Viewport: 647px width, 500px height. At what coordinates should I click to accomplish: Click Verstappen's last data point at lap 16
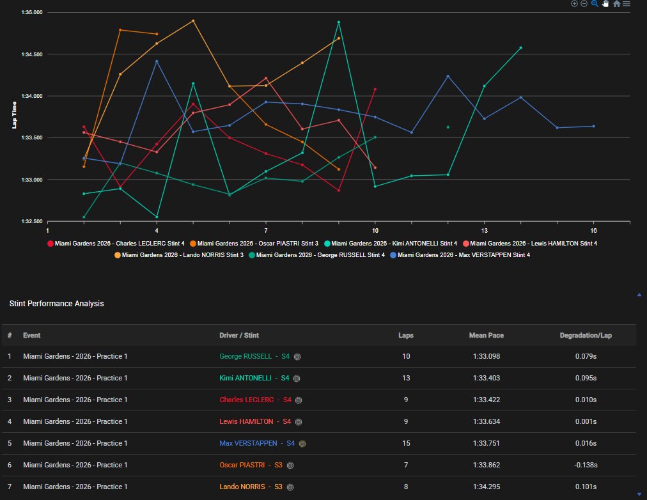point(594,126)
